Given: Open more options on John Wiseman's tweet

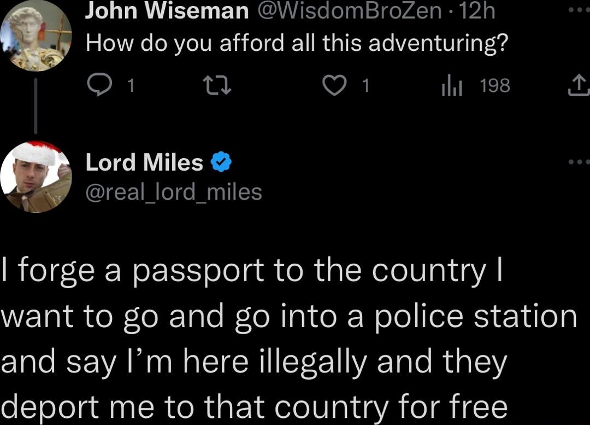Looking at the screenshot, I should 578,10.
